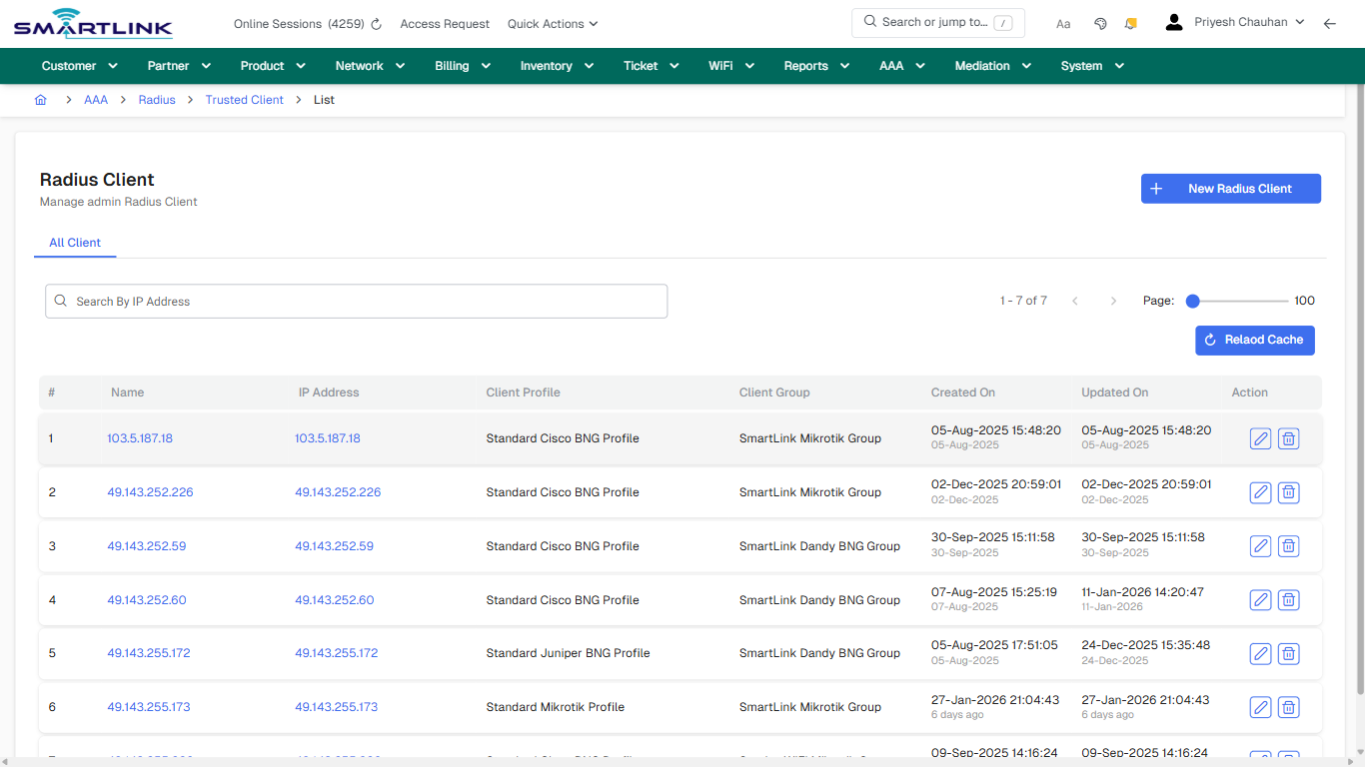Viewport: 1365px width, 767px height.
Task: Click the Relaod Cache button
Action: 1255,340
